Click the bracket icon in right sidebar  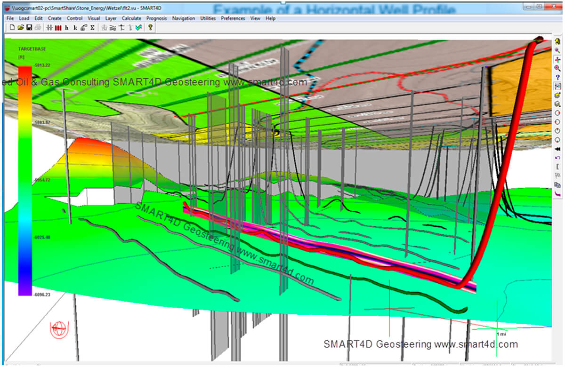(557, 167)
